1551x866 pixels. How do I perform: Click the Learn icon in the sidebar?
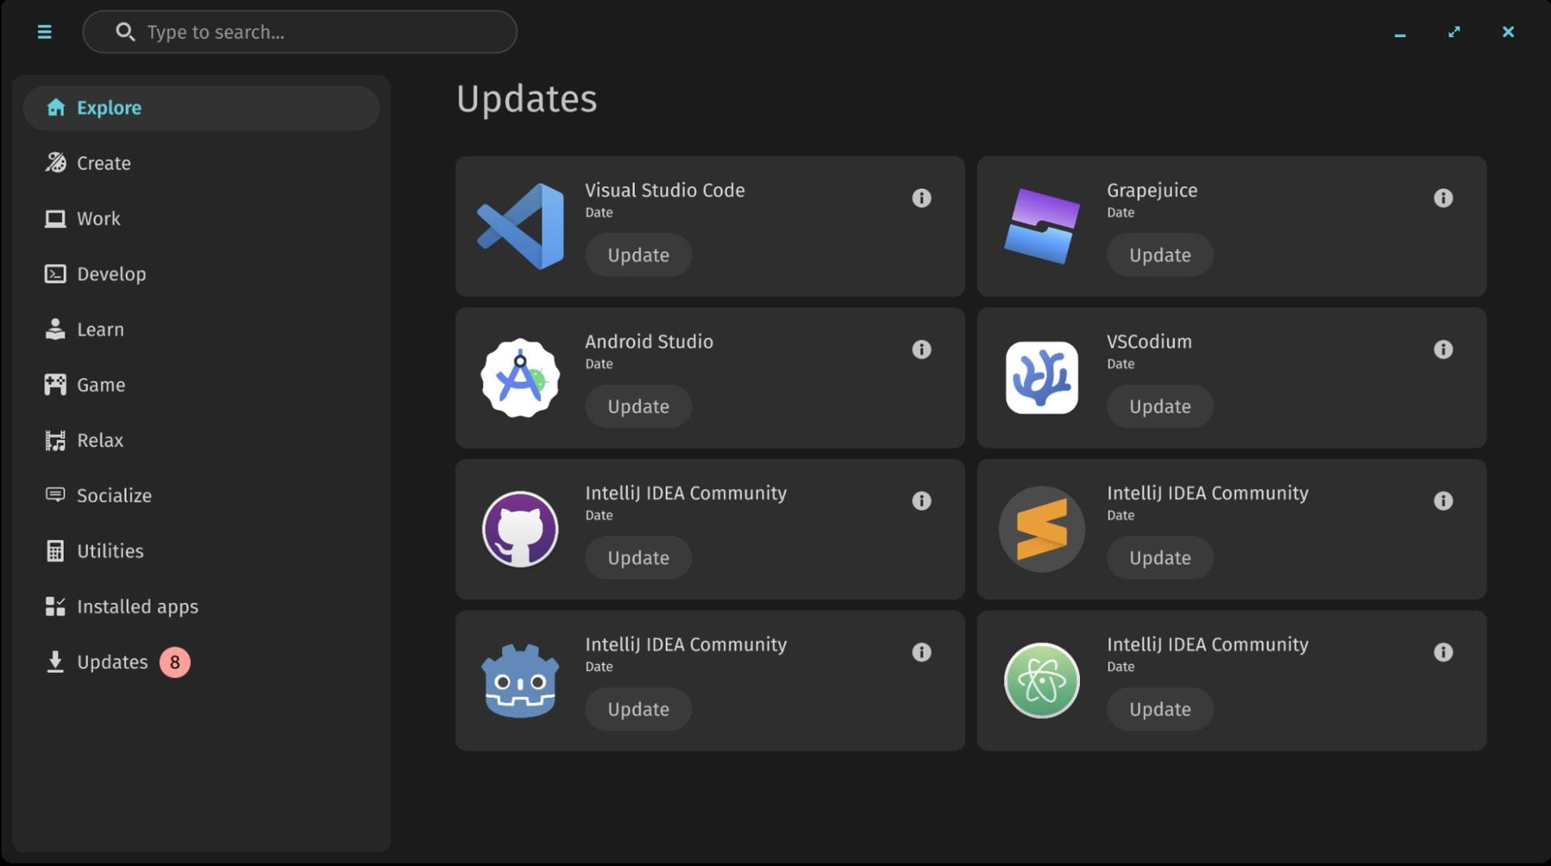click(55, 329)
